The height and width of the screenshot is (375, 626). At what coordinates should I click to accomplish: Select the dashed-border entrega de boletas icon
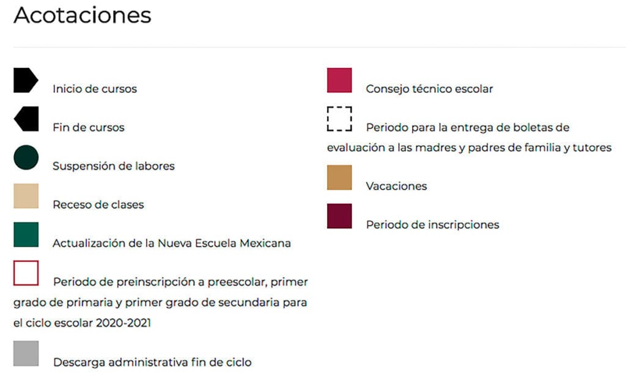[x=339, y=119]
